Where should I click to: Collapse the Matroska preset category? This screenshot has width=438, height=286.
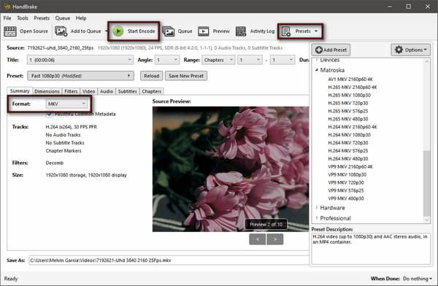pos(317,70)
